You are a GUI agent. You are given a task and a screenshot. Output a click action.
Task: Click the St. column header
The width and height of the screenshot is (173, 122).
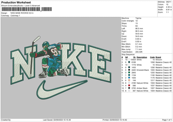[134, 57]
